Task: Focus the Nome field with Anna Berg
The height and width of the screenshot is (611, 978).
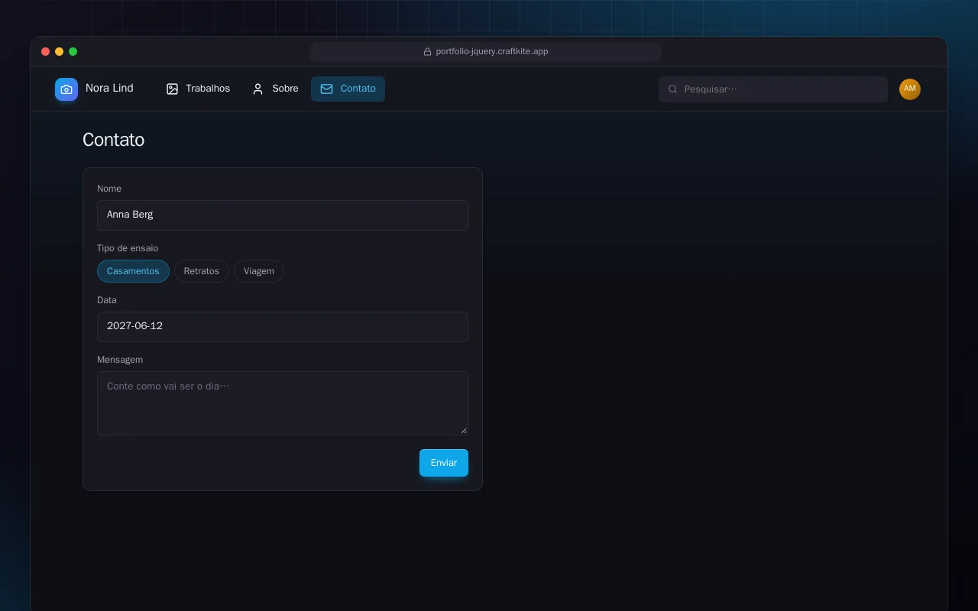Action: (283, 215)
